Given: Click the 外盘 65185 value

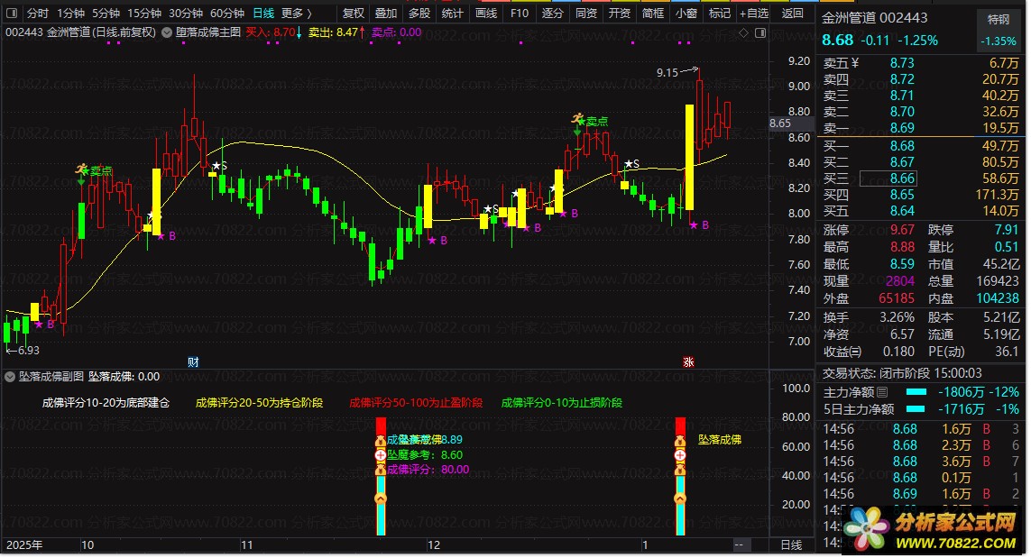Looking at the screenshot, I should pyautogui.click(x=897, y=298).
